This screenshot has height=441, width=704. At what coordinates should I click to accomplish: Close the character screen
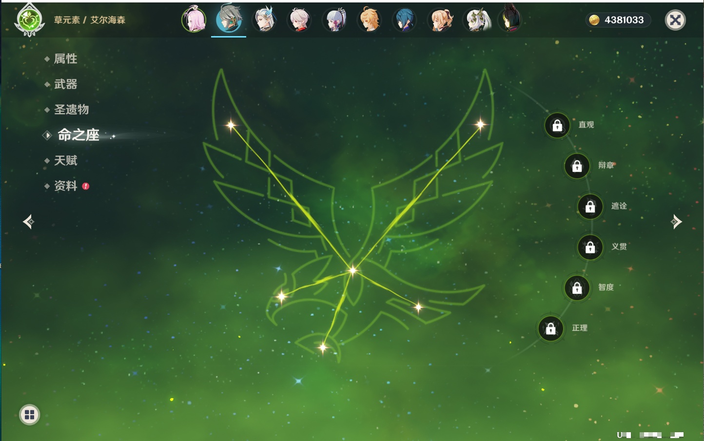(675, 20)
